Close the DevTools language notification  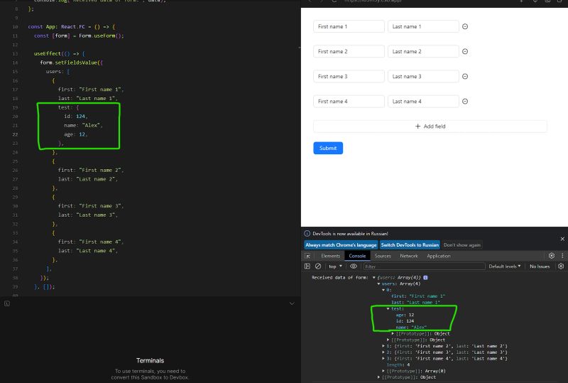tap(562, 239)
